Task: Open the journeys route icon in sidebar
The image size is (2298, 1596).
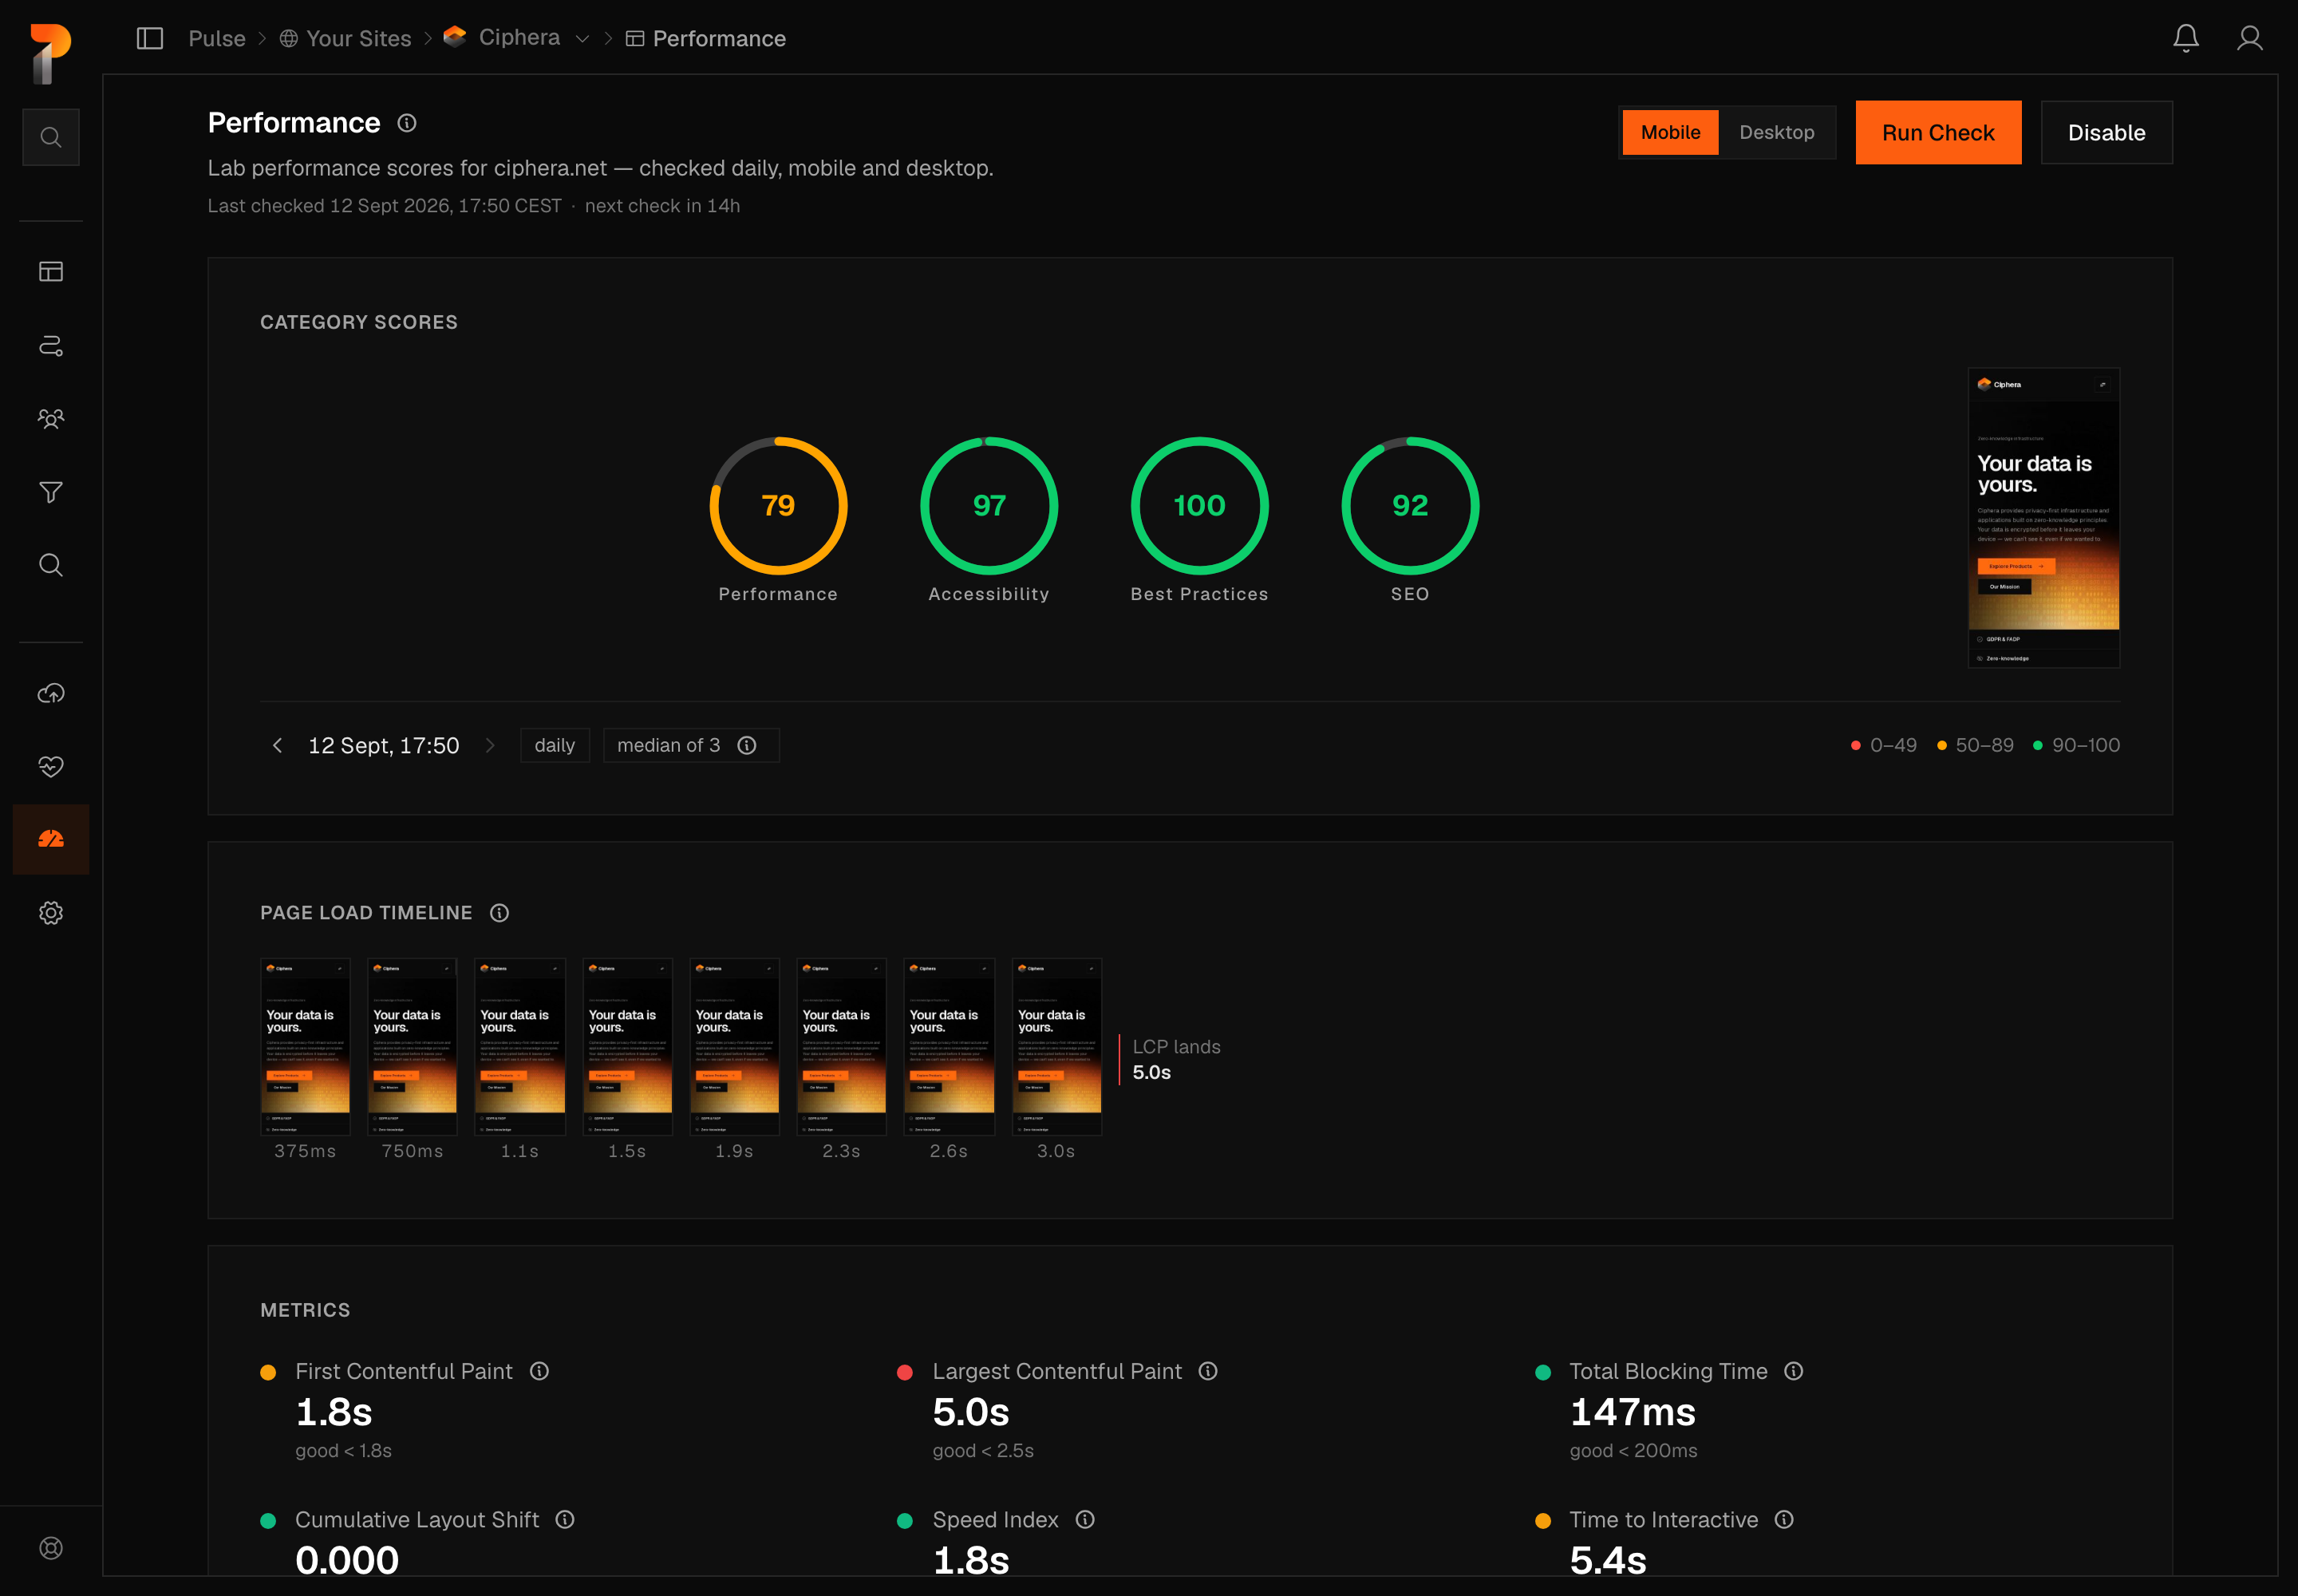Action: point(51,345)
